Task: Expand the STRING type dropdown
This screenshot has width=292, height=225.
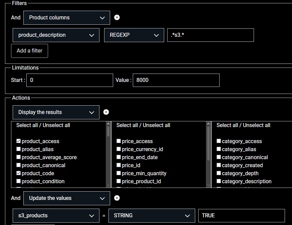Action: tap(152, 216)
